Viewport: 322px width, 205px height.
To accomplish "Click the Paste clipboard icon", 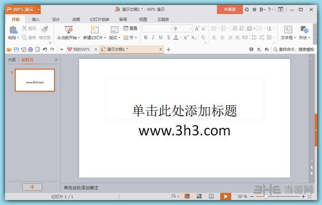I will [x=13, y=30].
